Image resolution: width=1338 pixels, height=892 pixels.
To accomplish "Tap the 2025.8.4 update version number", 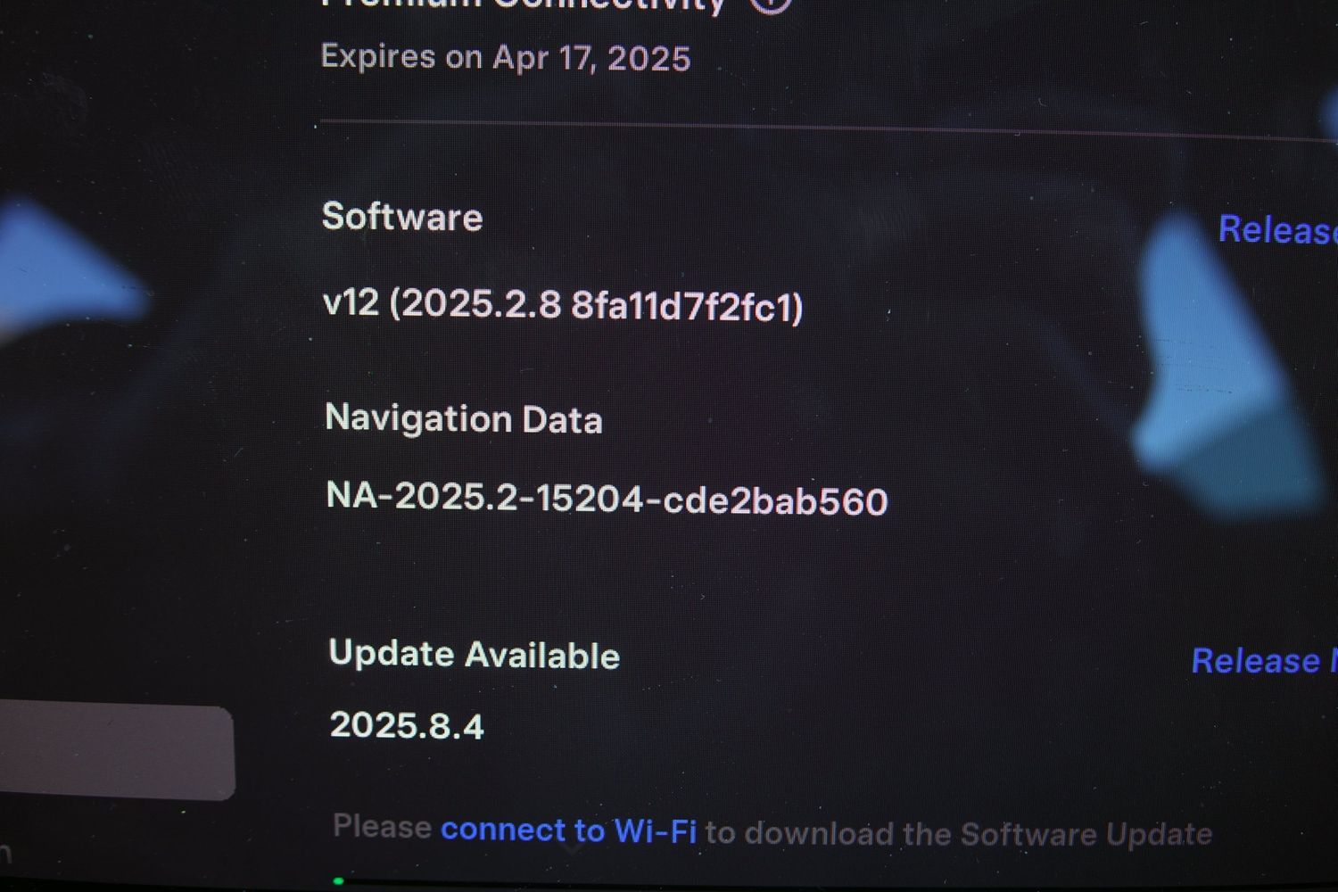I will pos(407,725).
